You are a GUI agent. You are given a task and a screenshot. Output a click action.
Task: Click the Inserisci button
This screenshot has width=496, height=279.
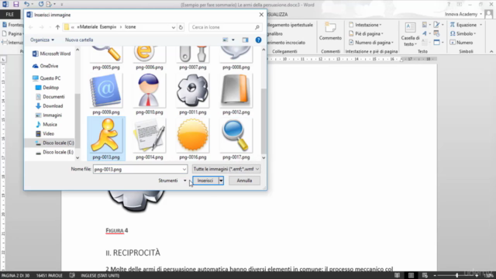coord(205,181)
